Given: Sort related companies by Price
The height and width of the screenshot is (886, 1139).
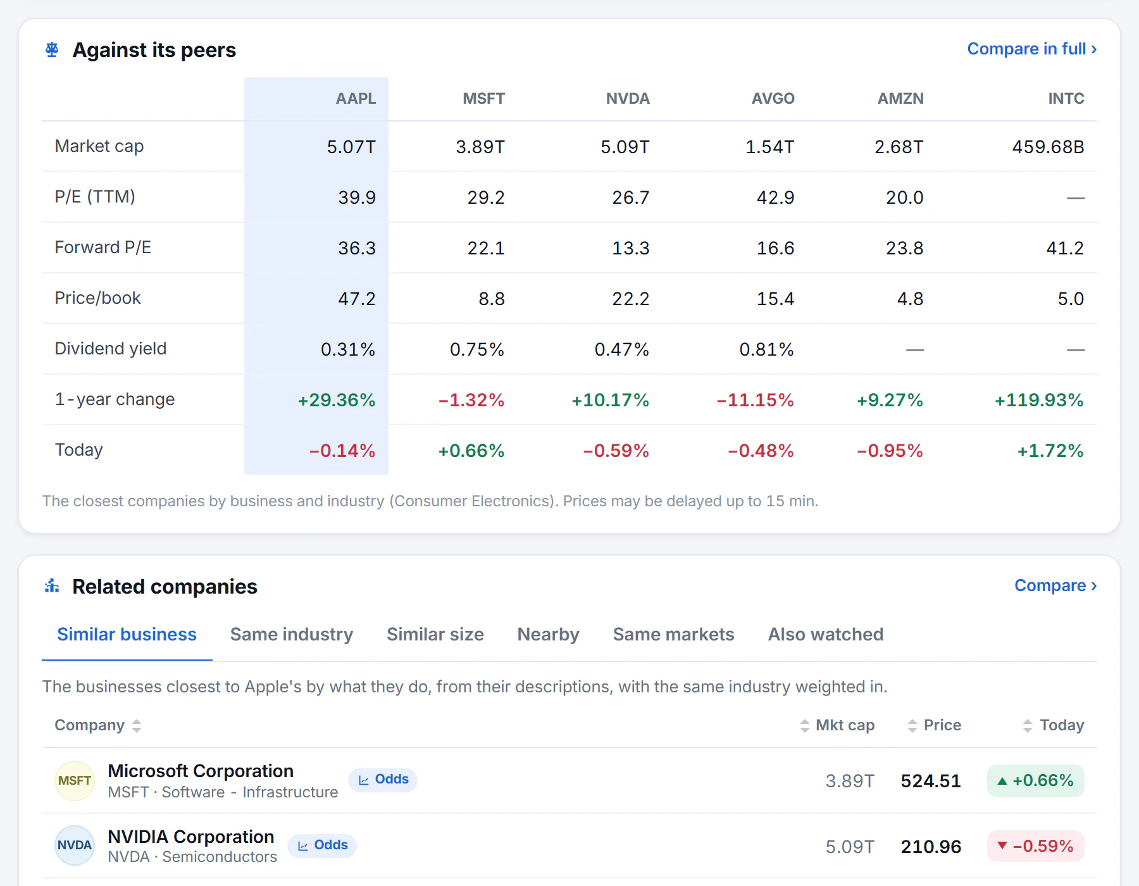Looking at the screenshot, I should pos(934,725).
